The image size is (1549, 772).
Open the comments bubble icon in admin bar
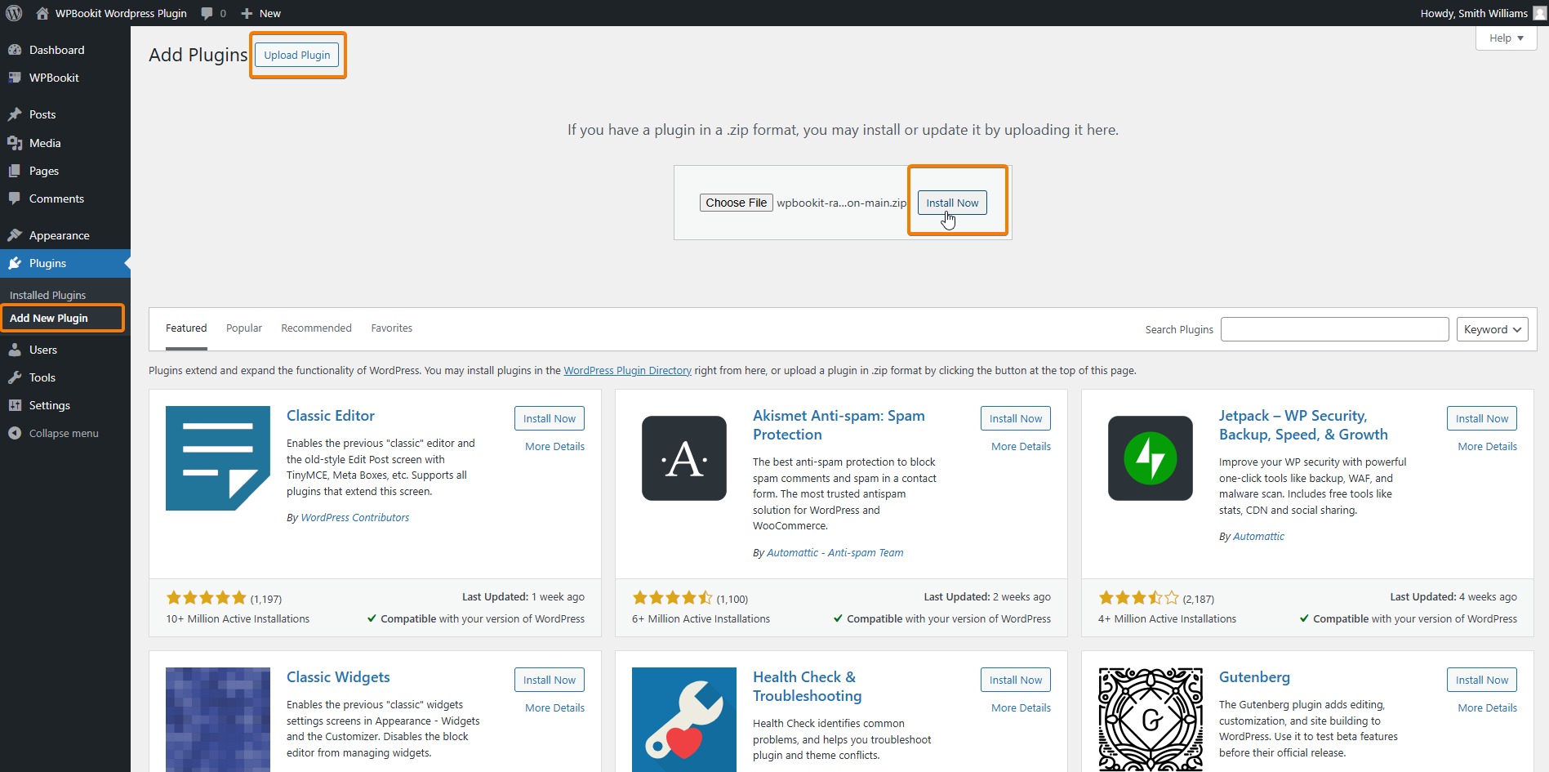(207, 13)
